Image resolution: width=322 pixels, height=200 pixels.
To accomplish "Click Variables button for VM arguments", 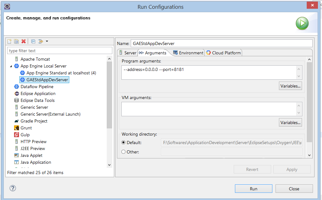I will click(x=290, y=122).
